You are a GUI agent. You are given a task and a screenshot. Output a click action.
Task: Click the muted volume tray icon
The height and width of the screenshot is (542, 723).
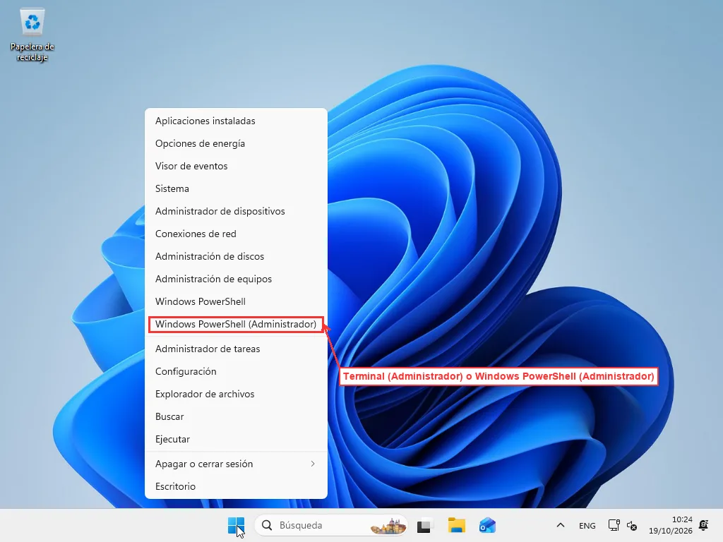[x=632, y=525]
